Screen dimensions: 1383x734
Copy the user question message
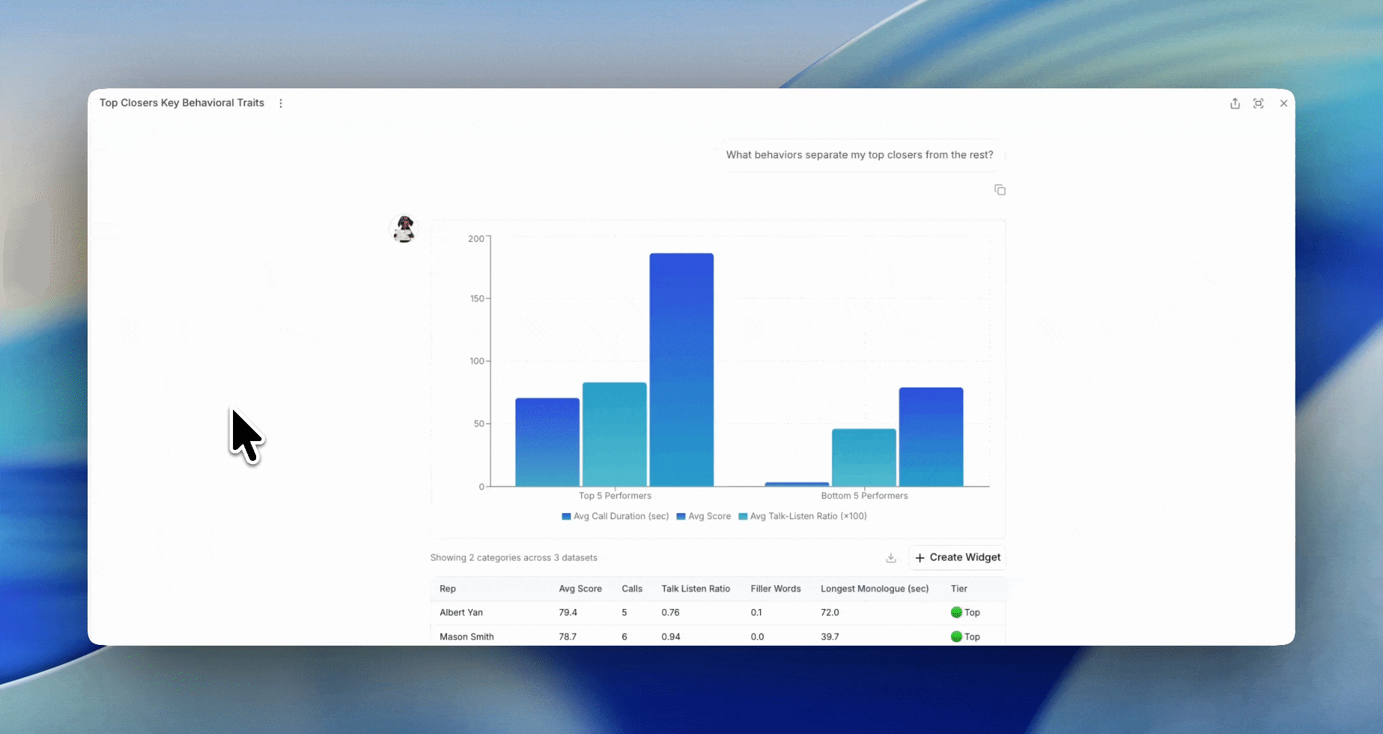pos(1000,190)
